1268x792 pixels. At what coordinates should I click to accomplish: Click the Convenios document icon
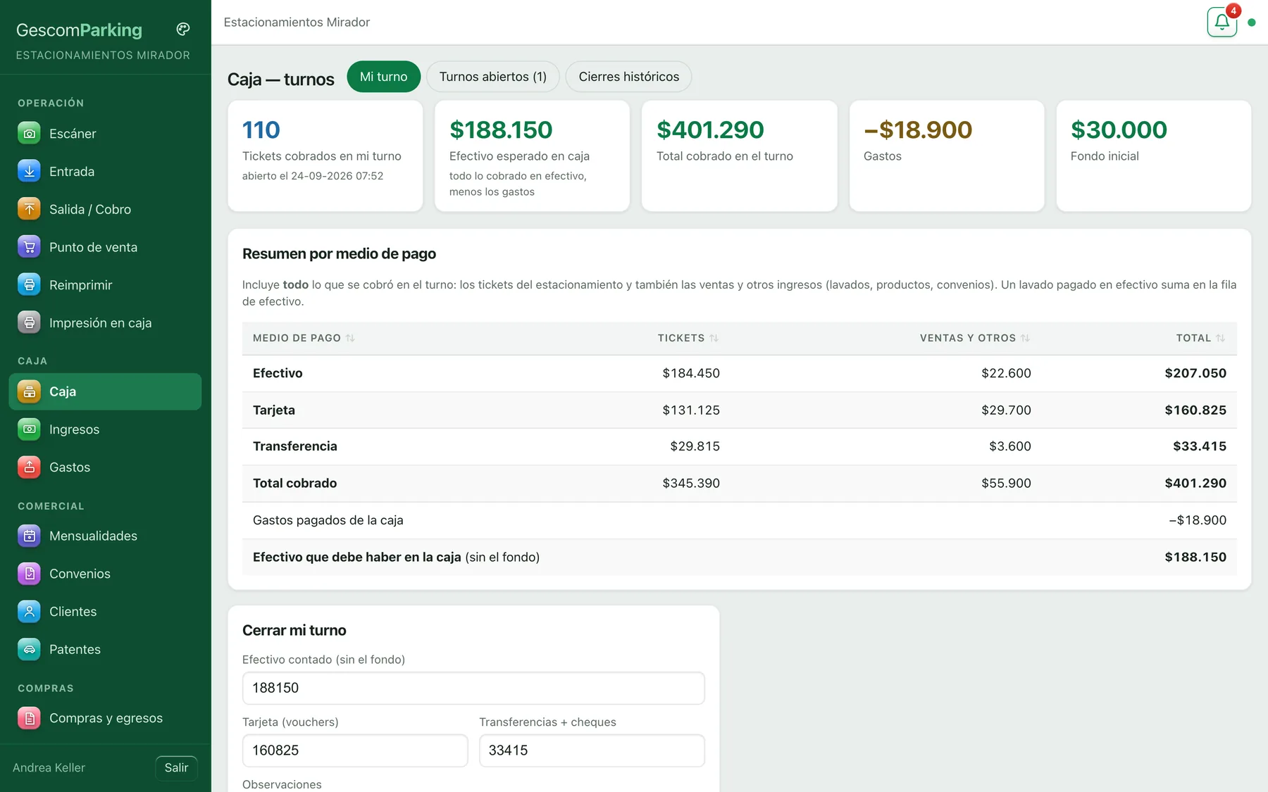pos(29,574)
